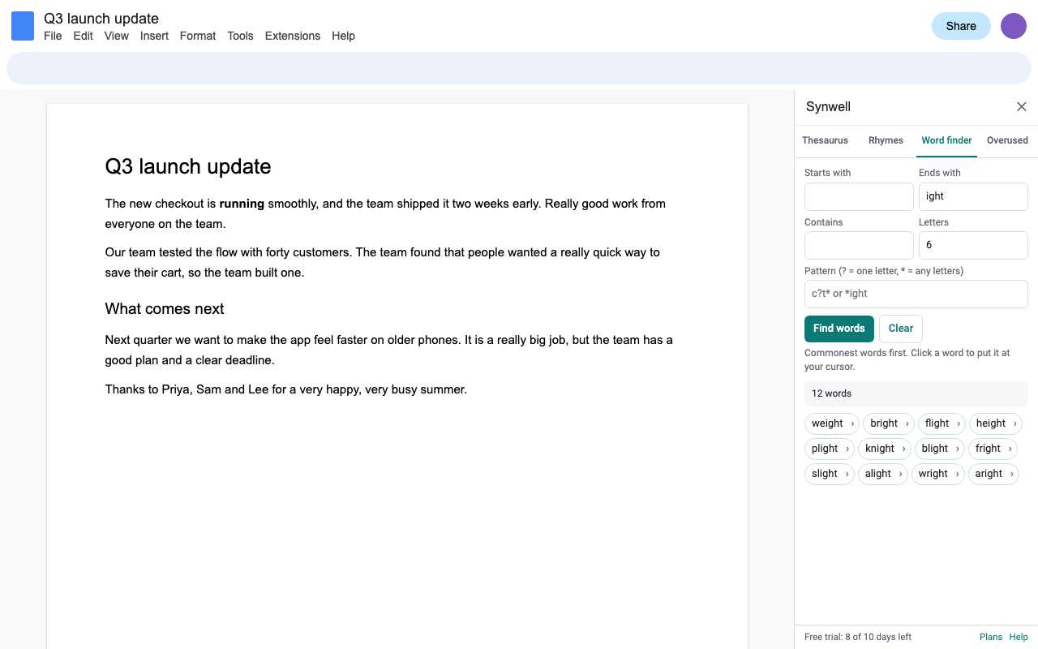Switch to the Rhymes tab

coord(886,140)
